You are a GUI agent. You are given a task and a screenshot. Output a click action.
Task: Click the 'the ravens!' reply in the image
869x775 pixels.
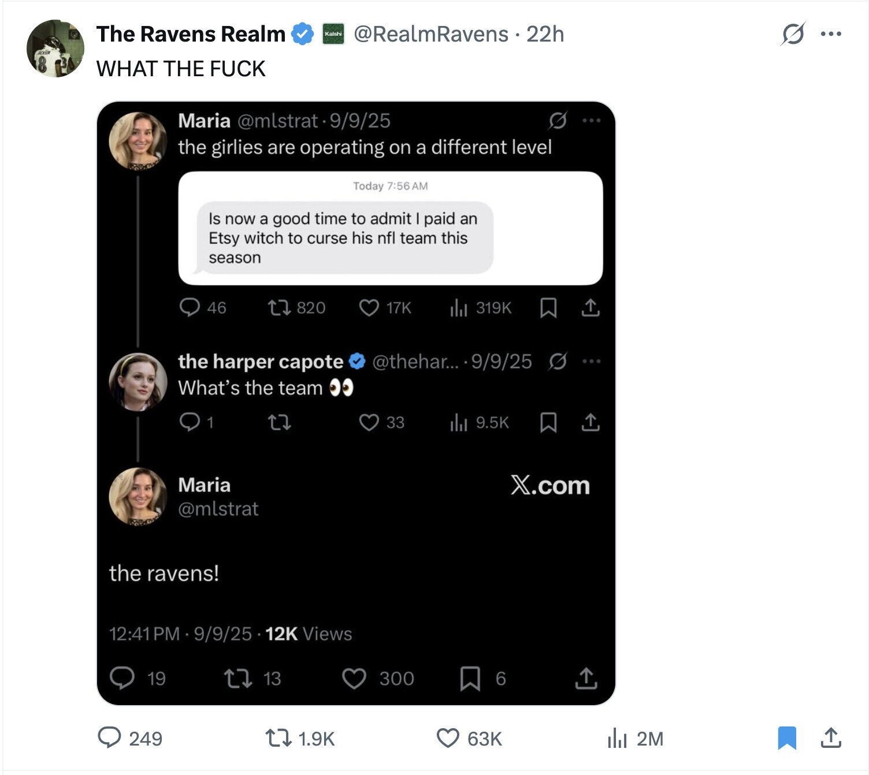[164, 573]
